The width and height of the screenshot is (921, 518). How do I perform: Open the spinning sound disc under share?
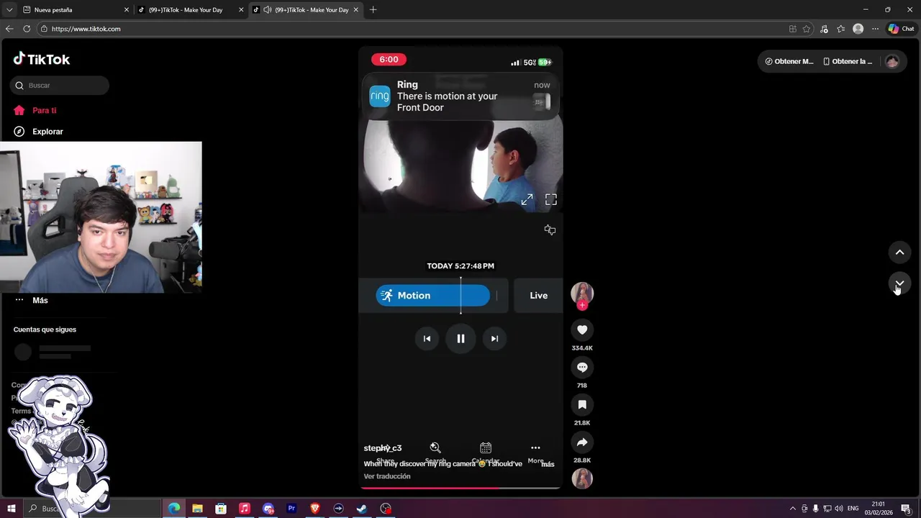point(582,478)
